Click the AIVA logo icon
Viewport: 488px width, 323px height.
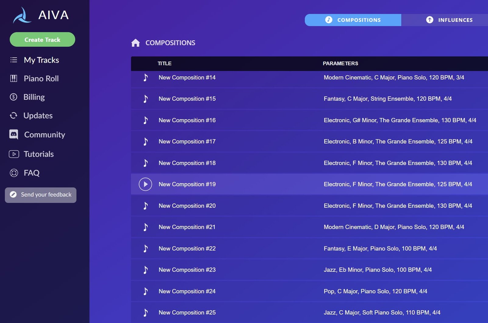22,15
